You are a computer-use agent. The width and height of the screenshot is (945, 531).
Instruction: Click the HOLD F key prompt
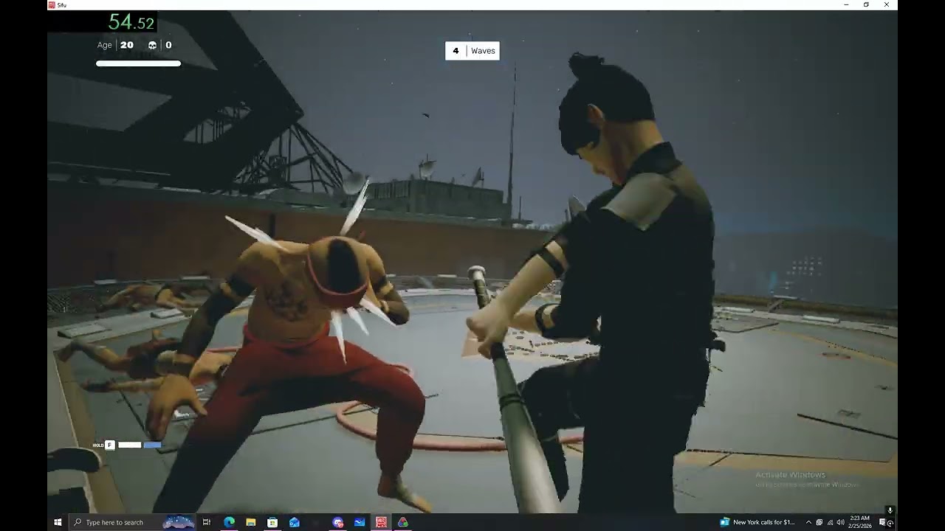pyautogui.click(x=104, y=445)
